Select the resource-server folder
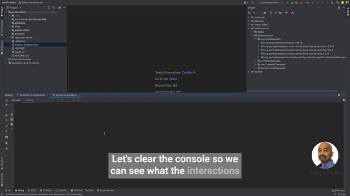The width and height of the screenshot is (350, 196). pos(24,38)
